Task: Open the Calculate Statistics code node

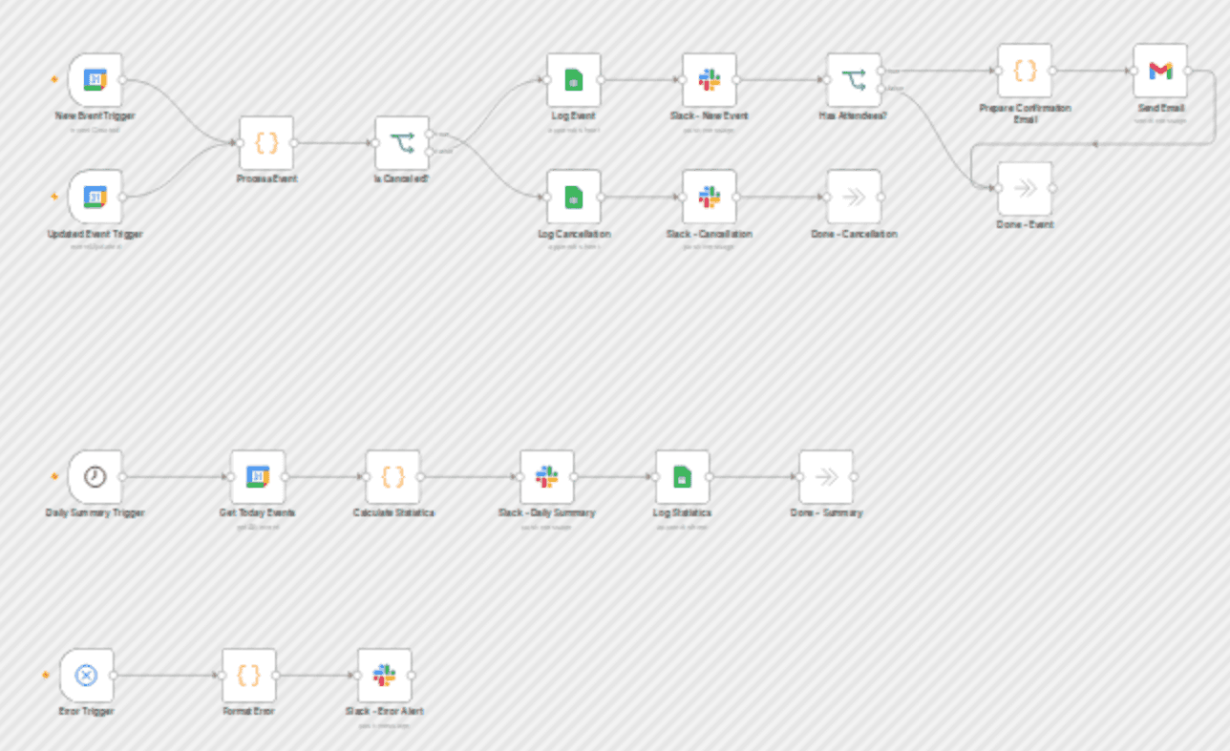Action: [393, 476]
